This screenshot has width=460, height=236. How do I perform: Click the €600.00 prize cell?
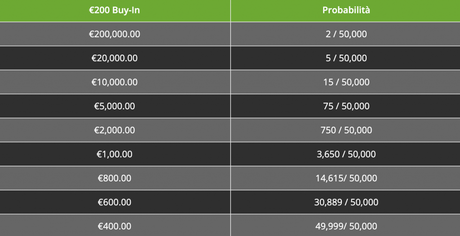coord(115,202)
